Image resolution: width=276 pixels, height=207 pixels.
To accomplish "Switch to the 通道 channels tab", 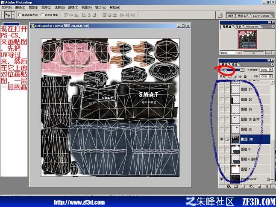I will (x=234, y=64).
